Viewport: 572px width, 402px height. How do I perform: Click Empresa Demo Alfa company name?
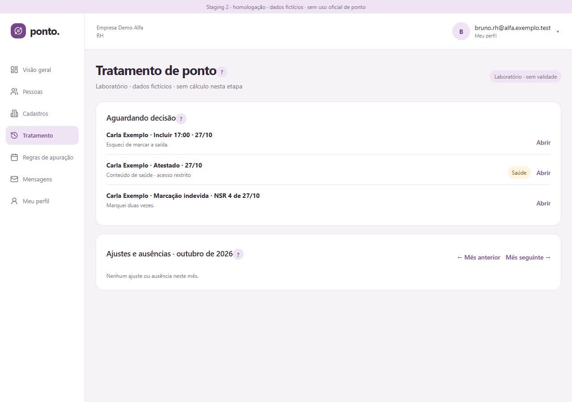(120, 28)
